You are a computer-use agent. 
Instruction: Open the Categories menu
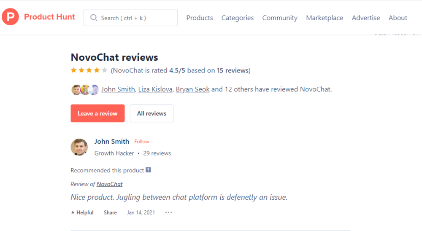tap(237, 18)
